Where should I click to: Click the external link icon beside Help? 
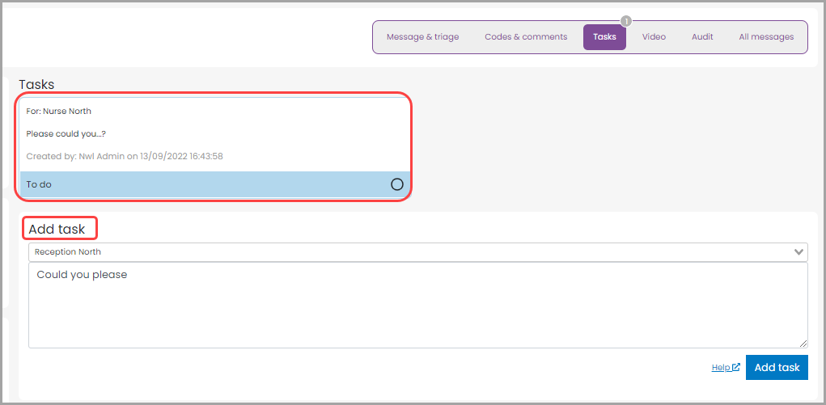736,368
